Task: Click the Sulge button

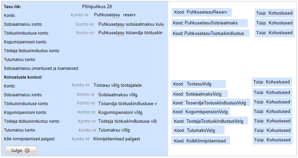Action: [21, 150]
